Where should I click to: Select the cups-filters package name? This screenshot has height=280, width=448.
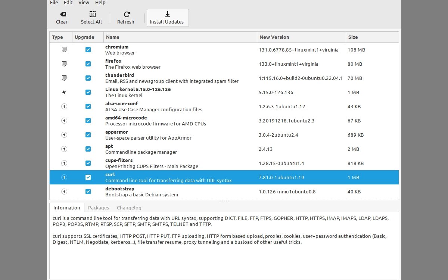tap(119, 160)
